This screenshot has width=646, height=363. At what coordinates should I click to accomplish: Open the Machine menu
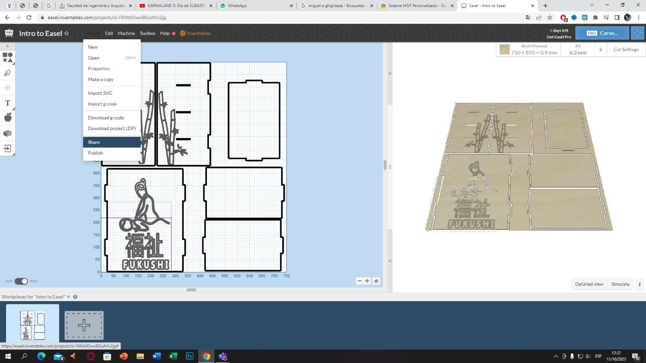(x=126, y=33)
